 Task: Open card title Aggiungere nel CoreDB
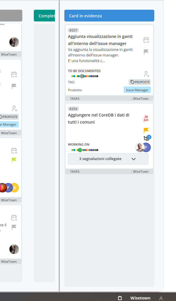pos(98,119)
